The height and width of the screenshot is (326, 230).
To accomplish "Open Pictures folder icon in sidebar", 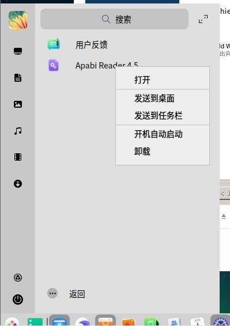I will 18,104.
